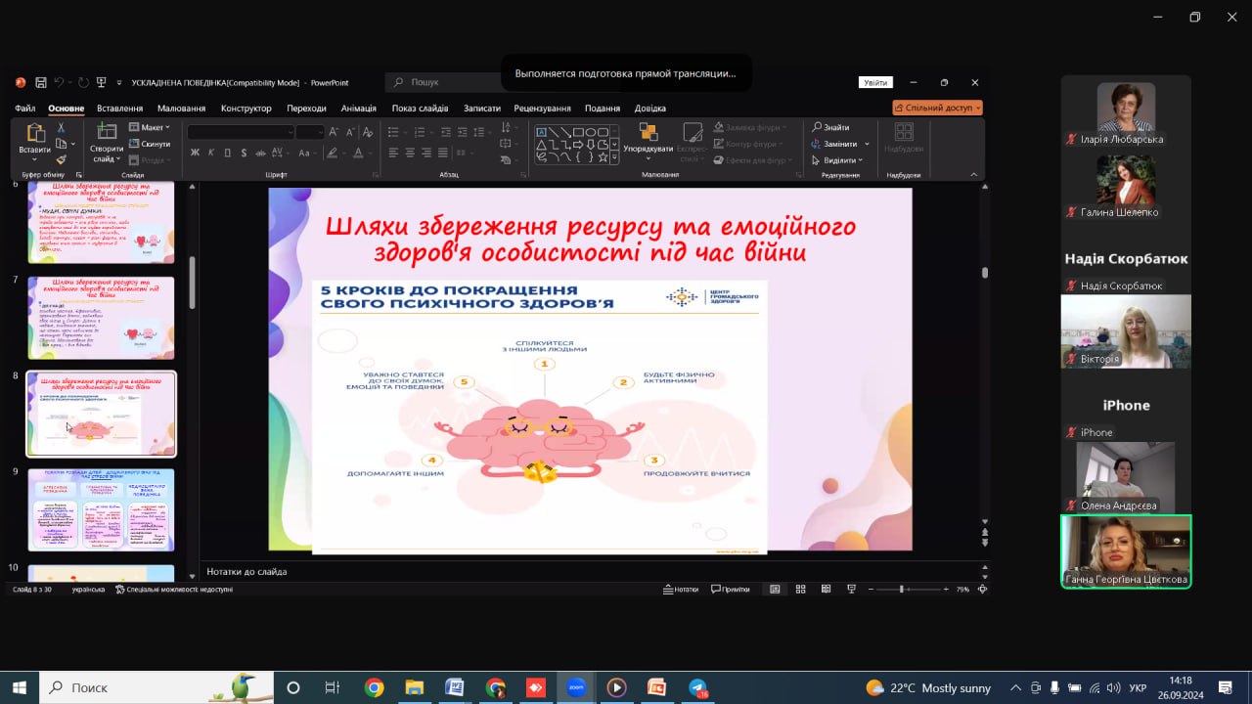Toggle italic К formatting
1252x704 pixels.
point(211,153)
